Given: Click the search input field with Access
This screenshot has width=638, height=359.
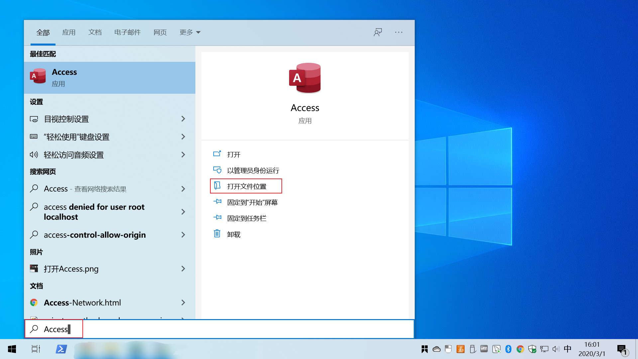Looking at the screenshot, I should tap(219, 329).
